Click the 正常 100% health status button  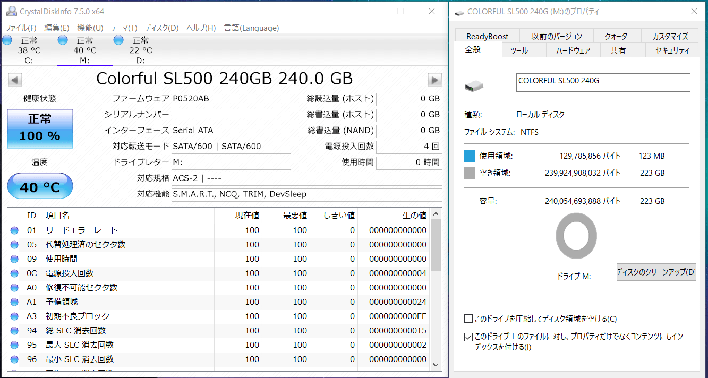(40, 129)
